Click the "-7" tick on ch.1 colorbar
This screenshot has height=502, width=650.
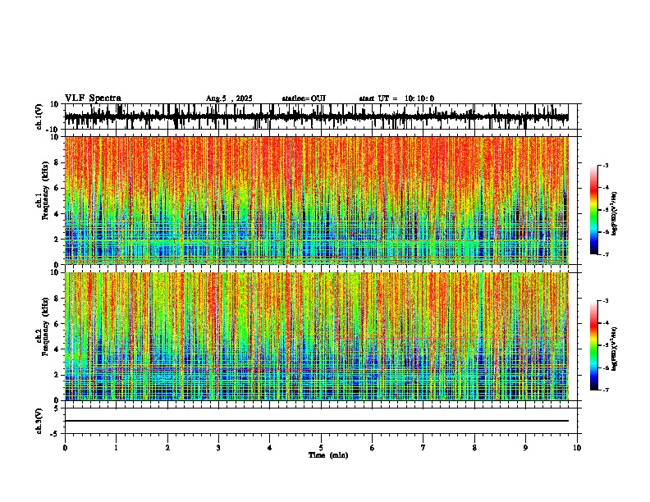click(x=606, y=254)
